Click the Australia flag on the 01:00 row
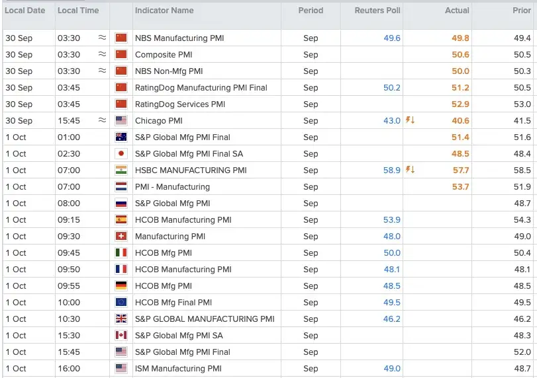The height and width of the screenshot is (378, 537). click(121, 137)
